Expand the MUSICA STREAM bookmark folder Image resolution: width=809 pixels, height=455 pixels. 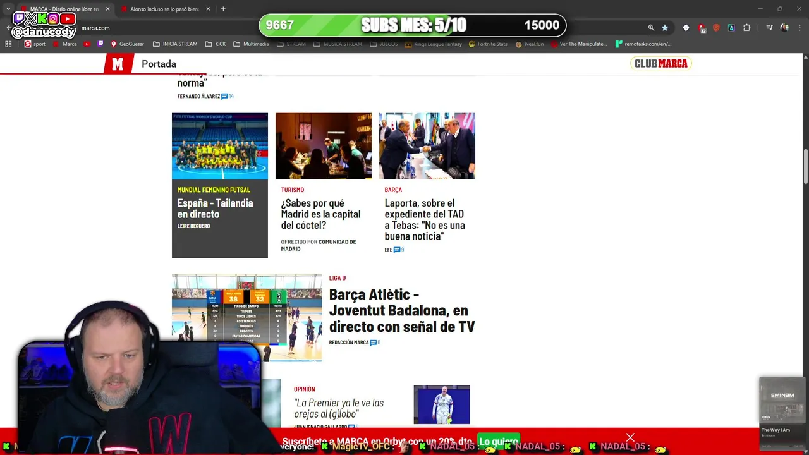click(338, 44)
